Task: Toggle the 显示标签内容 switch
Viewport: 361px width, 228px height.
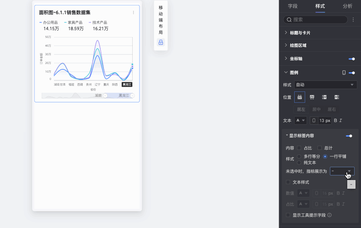Action: (x=349, y=136)
